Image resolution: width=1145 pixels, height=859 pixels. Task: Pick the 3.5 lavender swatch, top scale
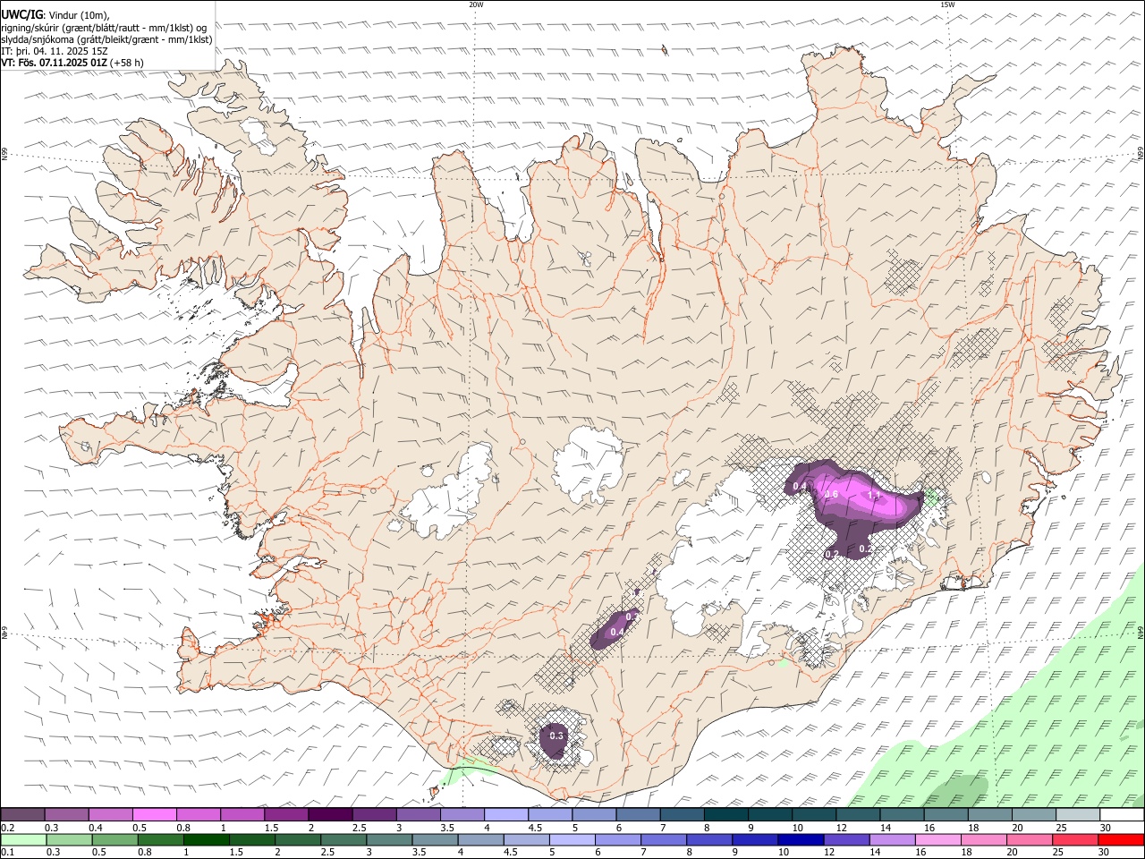(x=462, y=814)
